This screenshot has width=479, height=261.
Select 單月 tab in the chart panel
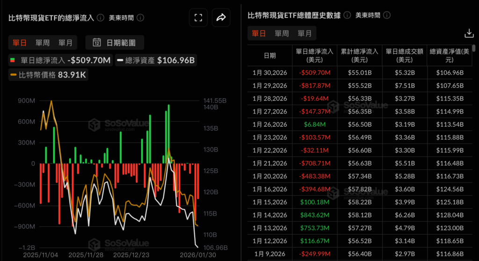pyautogui.click(x=65, y=43)
